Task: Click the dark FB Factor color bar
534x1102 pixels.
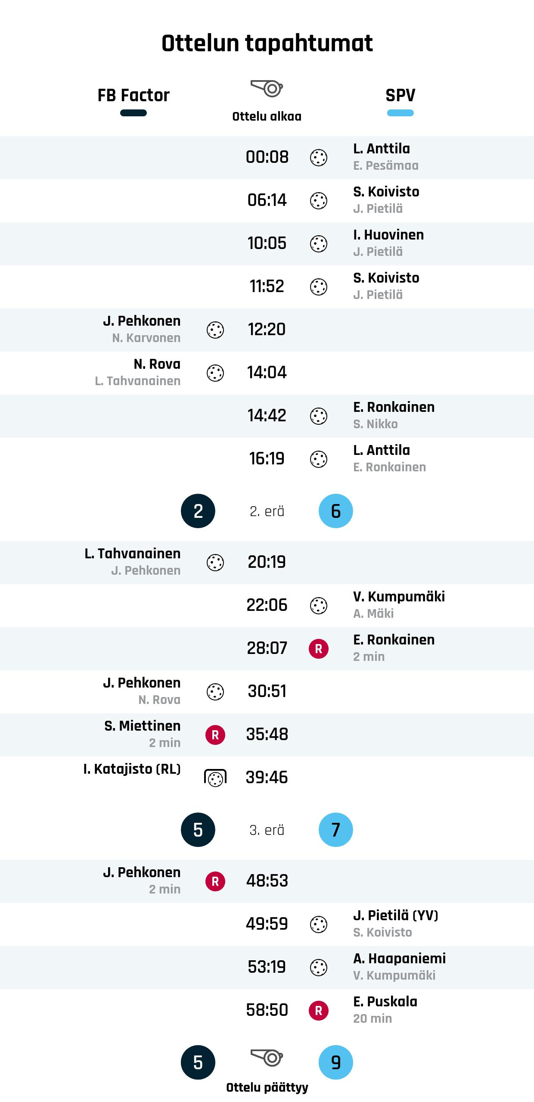Action: coord(133,113)
